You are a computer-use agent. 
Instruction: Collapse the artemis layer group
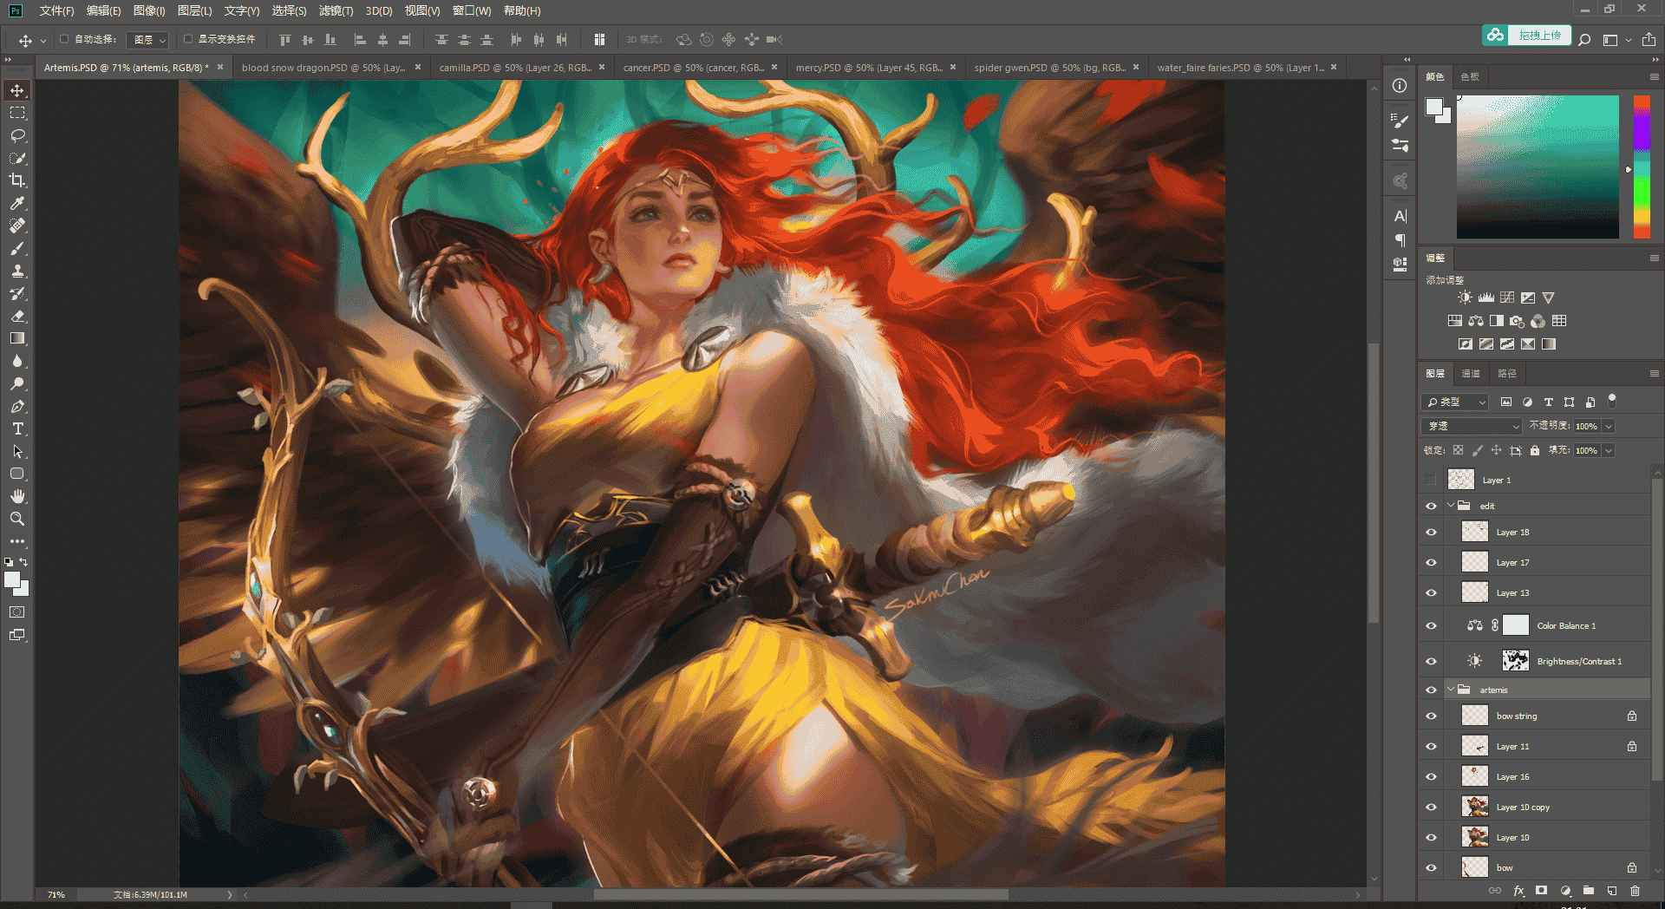[1451, 690]
